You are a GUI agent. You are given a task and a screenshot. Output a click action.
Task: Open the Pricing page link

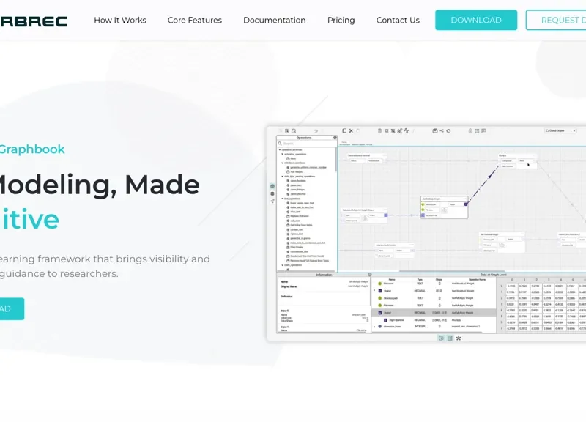[x=341, y=21]
